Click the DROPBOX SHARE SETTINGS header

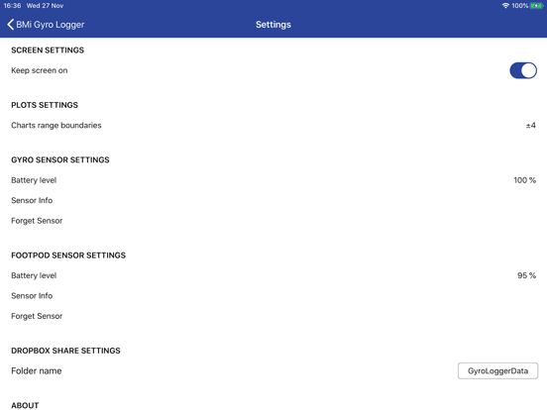[65, 351]
